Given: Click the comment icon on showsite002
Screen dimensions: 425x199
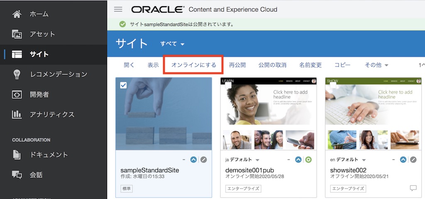Looking at the screenshot, I should point(413,188).
